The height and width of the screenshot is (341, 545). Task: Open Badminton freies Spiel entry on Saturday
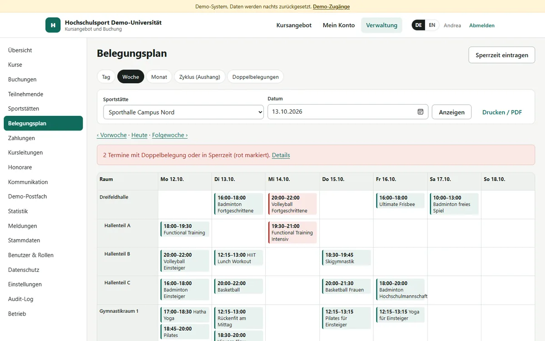point(455,204)
